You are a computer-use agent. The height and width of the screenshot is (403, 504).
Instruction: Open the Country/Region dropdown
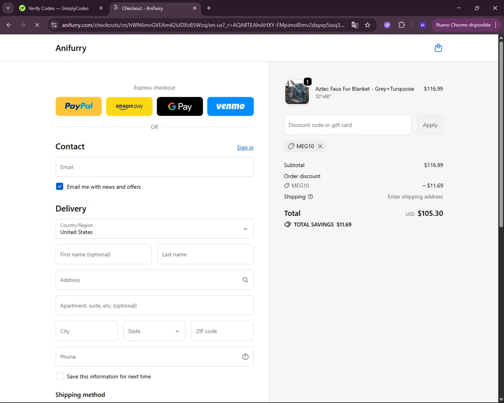[x=155, y=229]
